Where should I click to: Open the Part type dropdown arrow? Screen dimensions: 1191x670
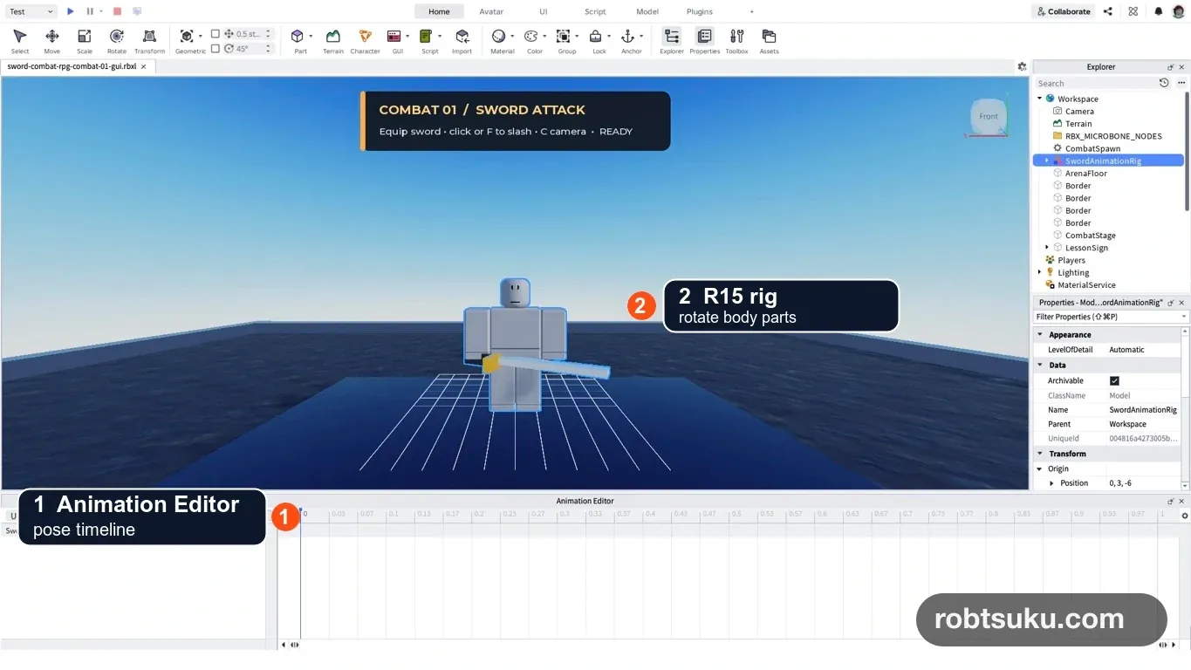click(311, 37)
